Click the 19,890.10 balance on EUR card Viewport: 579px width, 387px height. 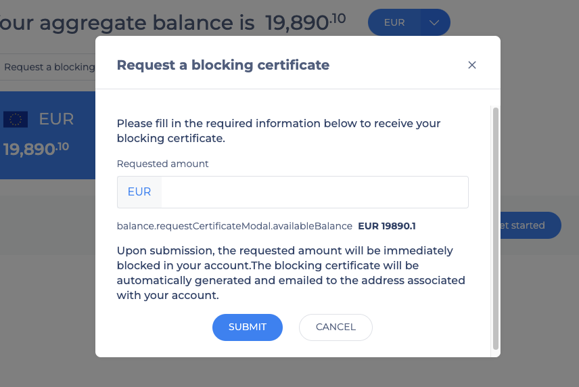click(37, 149)
